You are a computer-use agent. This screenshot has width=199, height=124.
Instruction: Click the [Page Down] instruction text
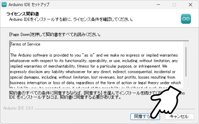55,34
